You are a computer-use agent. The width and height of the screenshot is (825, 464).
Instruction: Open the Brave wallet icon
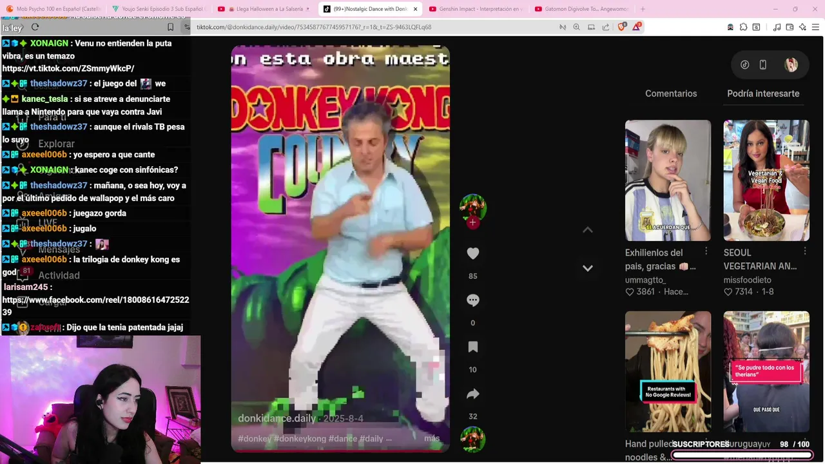coord(790,27)
